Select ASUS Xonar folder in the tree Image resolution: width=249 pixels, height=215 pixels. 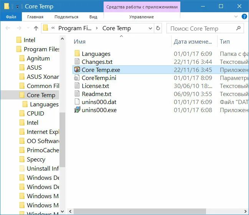(39, 77)
